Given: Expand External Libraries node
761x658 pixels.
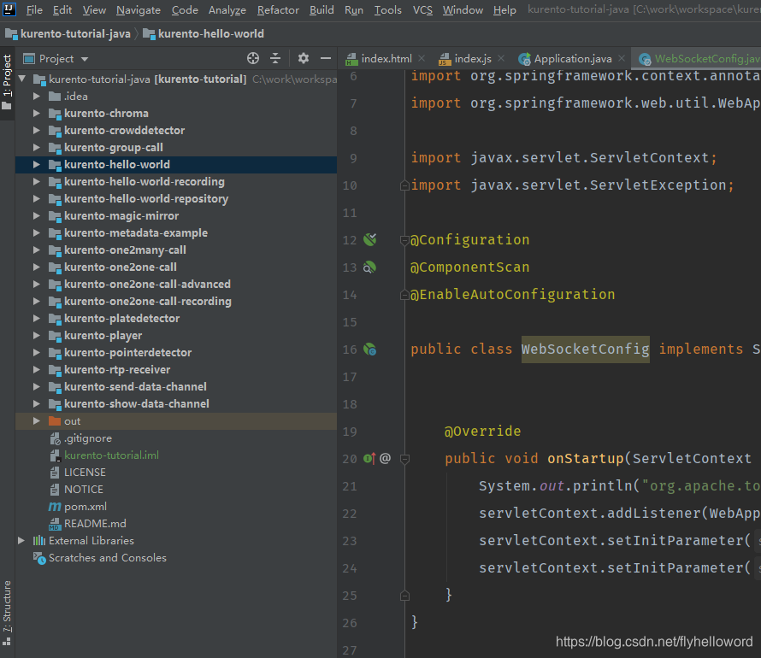Looking at the screenshot, I should point(21,540).
